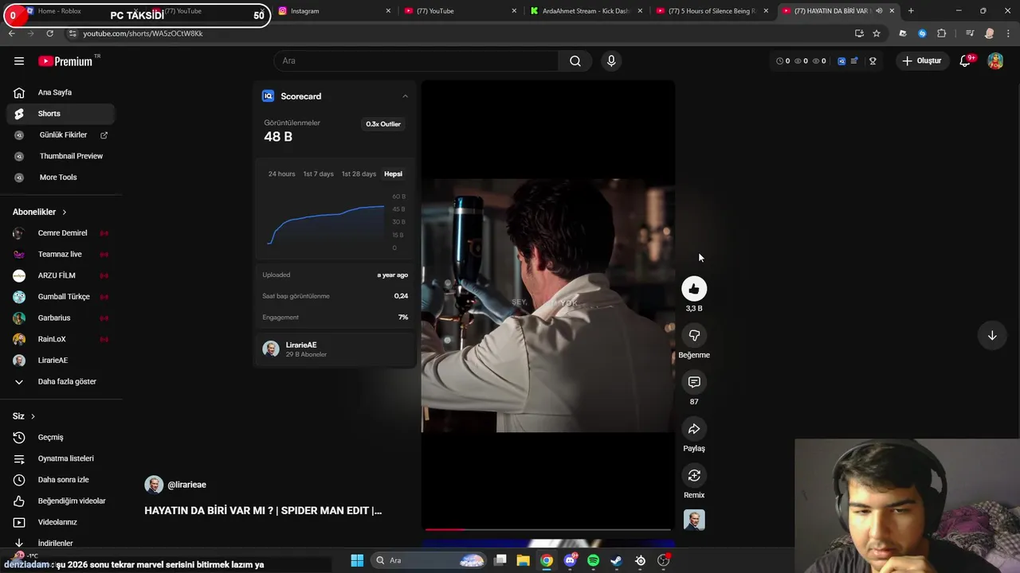Select the 1st 28 days chart range
The width and height of the screenshot is (1020, 573).
tap(359, 173)
